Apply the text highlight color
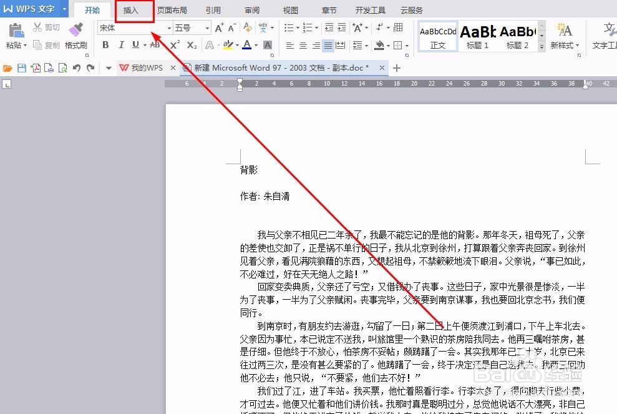 click(x=228, y=45)
